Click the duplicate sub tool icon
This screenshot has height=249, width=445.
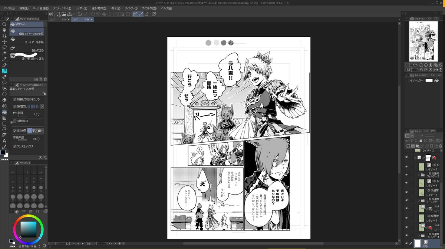pos(40,79)
